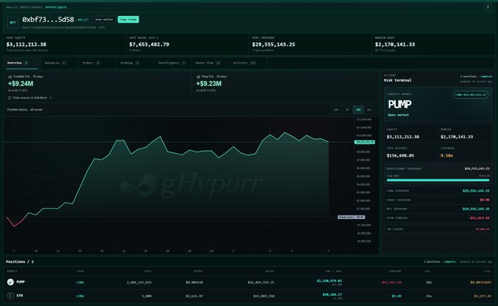Click the directional exposure long/short bar

(438, 180)
